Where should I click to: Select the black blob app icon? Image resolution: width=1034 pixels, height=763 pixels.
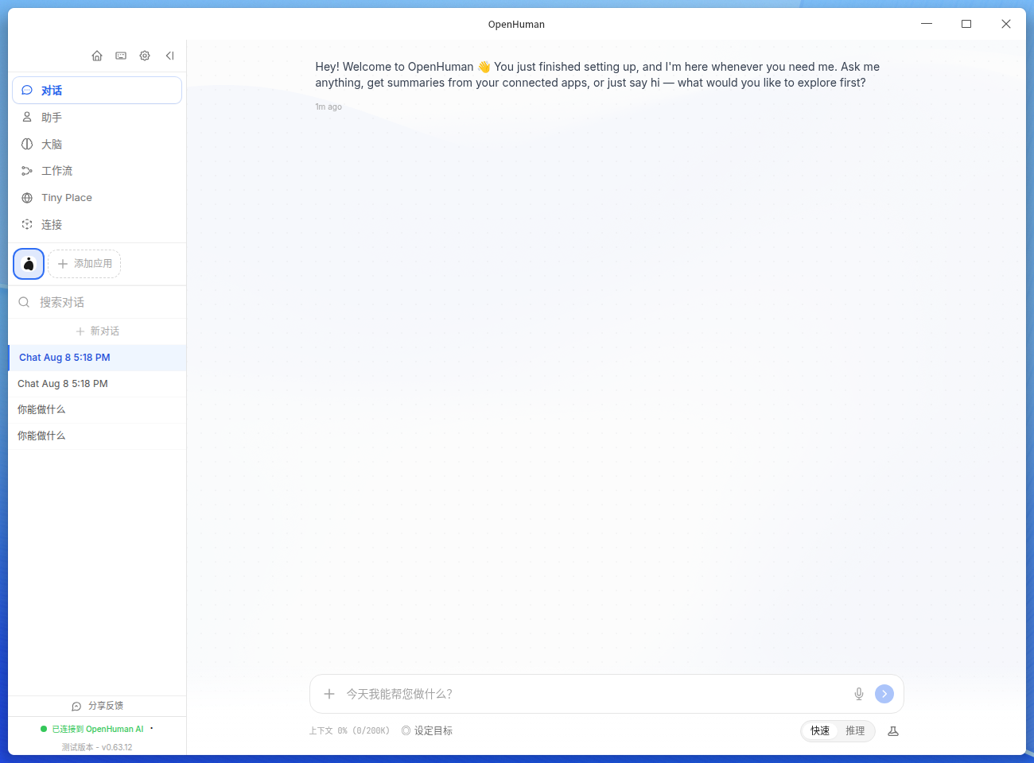(x=29, y=264)
